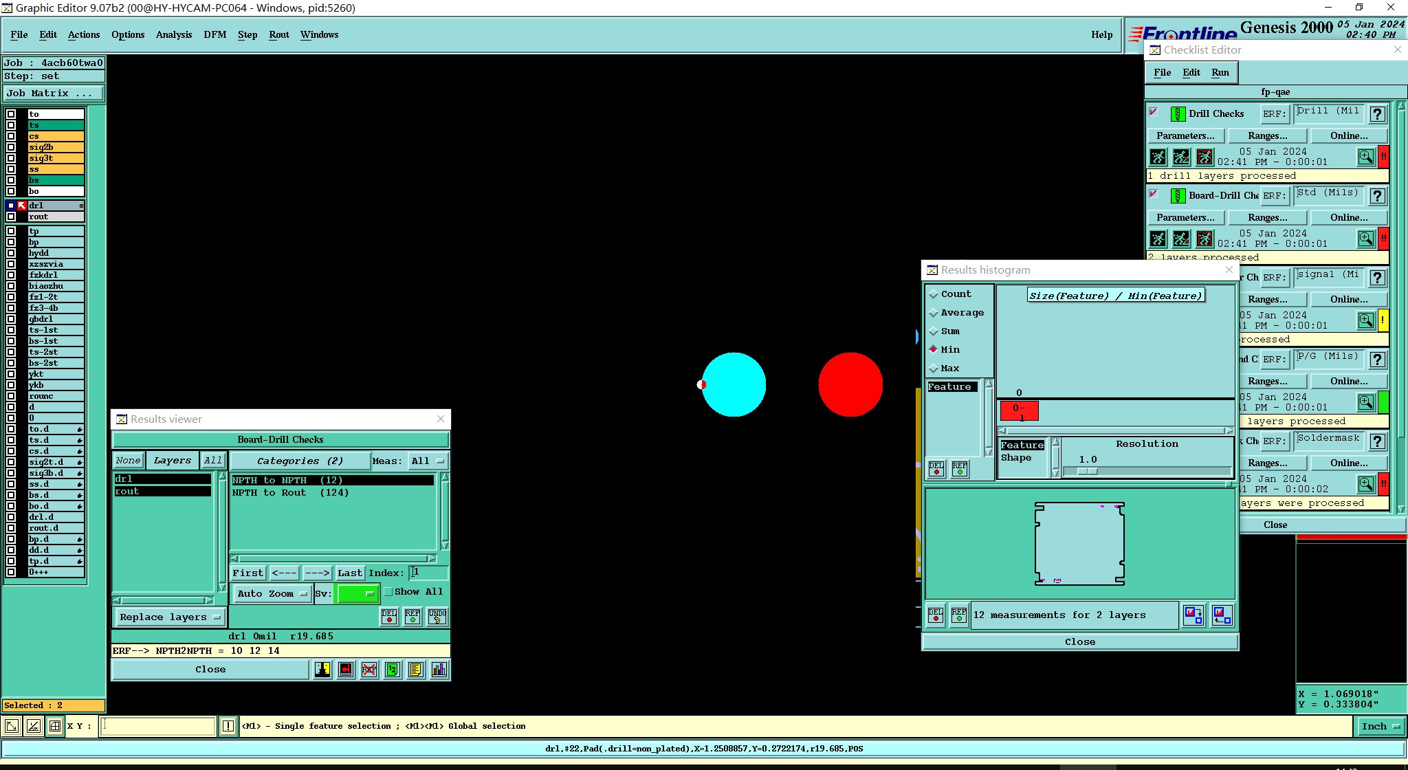Click the question mark help for Drill Checks
The height and width of the screenshot is (770, 1408).
[x=1377, y=115]
